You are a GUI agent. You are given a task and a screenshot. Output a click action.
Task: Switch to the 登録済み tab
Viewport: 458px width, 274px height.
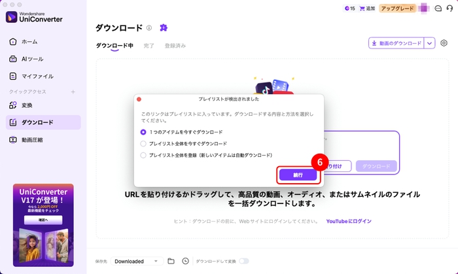coord(175,46)
